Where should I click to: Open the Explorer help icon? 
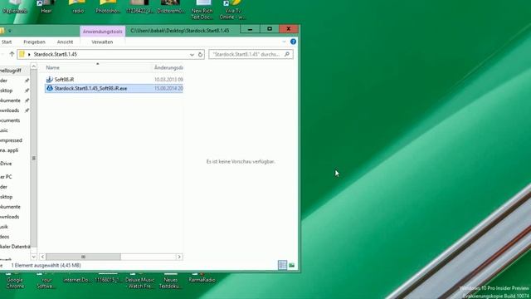pyautogui.click(x=293, y=42)
